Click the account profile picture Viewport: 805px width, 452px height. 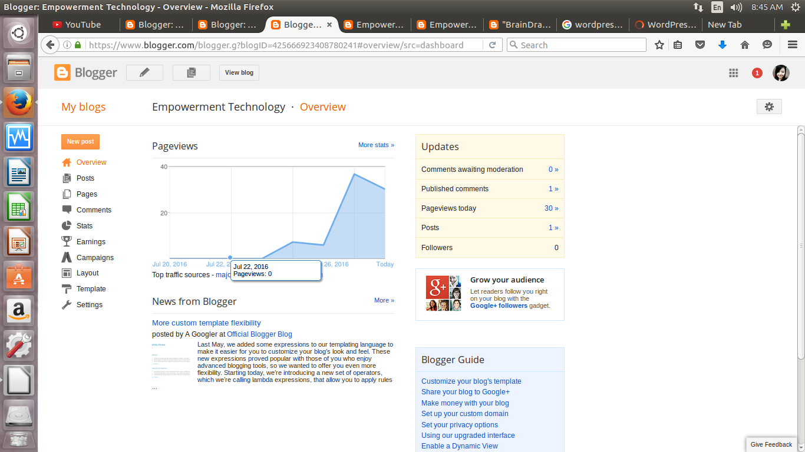coord(781,73)
